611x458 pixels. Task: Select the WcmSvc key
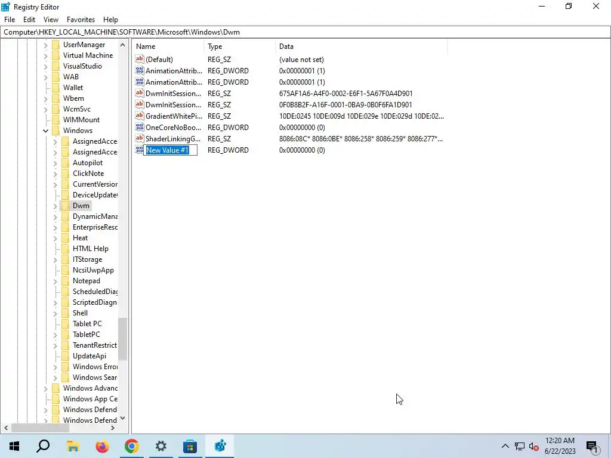click(77, 109)
